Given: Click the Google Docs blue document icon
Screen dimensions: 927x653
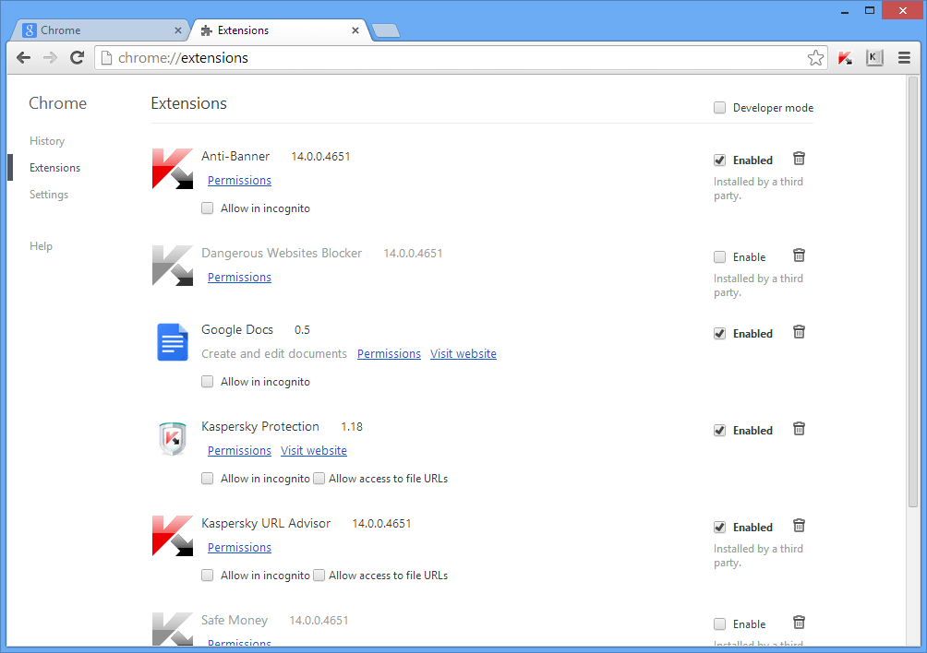Looking at the screenshot, I should tap(173, 342).
